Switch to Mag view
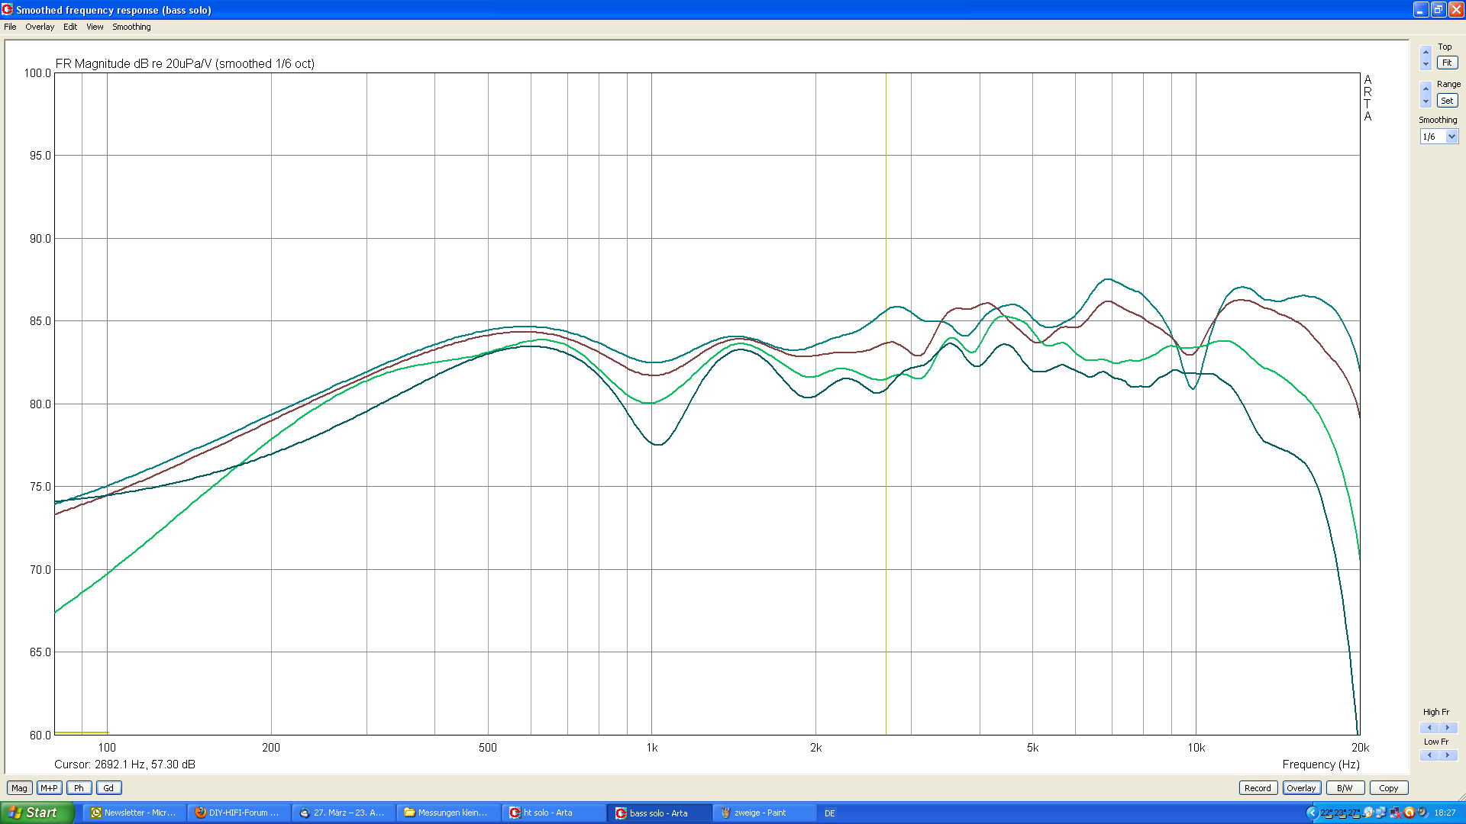Image resolution: width=1466 pixels, height=824 pixels. [x=19, y=788]
